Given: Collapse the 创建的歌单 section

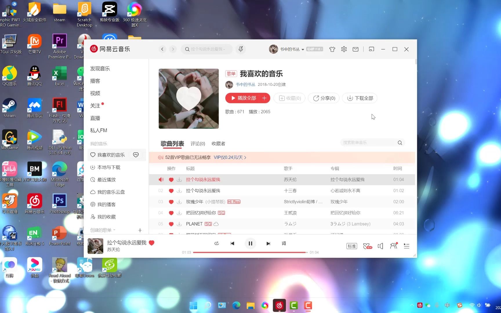Looking at the screenshot, I should point(103,230).
